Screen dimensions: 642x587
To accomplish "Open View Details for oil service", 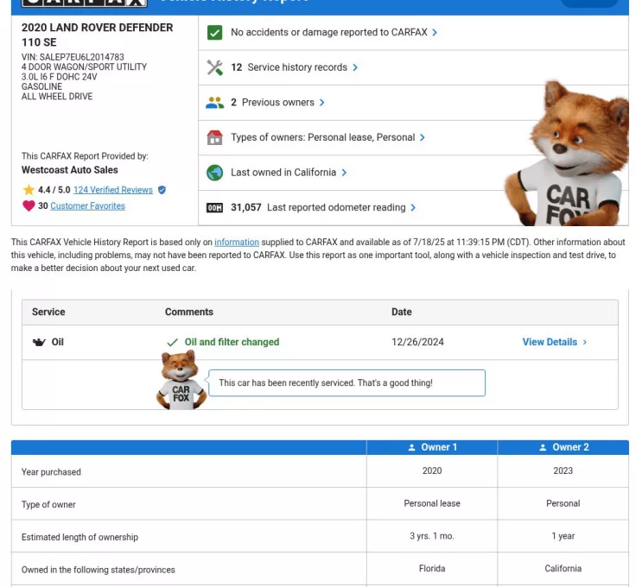I will coord(554,343).
